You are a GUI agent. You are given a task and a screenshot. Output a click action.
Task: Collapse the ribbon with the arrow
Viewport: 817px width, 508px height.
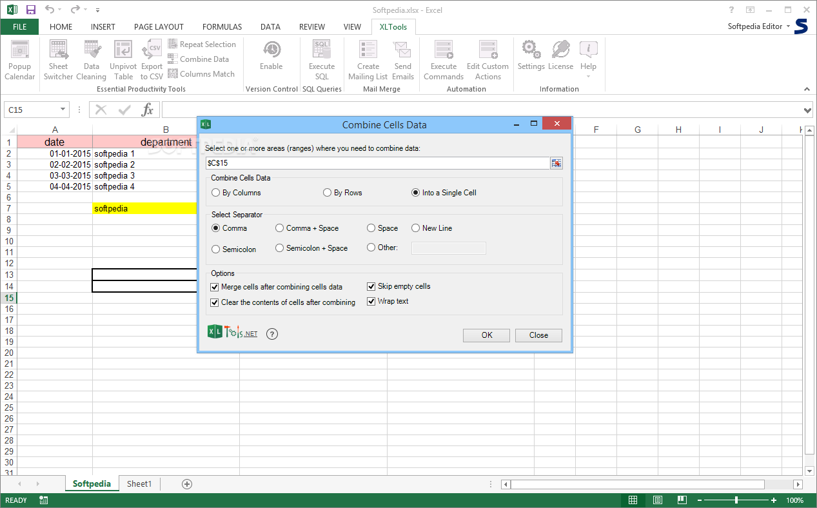[x=807, y=88]
